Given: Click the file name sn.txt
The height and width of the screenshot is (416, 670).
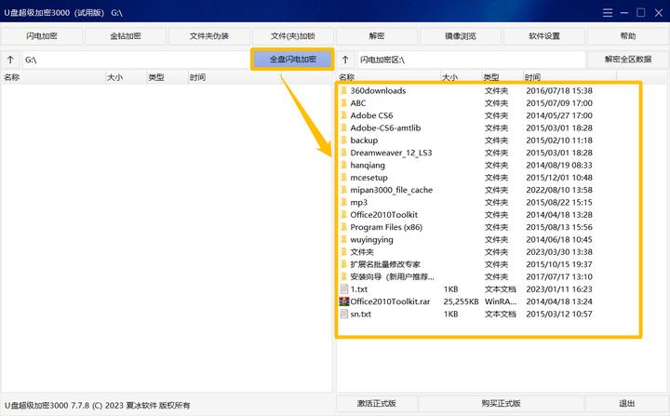Looking at the screenshot, I should 361,314.
